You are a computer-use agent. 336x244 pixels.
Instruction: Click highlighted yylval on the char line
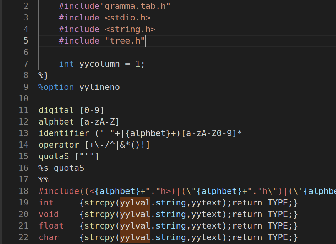coord(135,237)
